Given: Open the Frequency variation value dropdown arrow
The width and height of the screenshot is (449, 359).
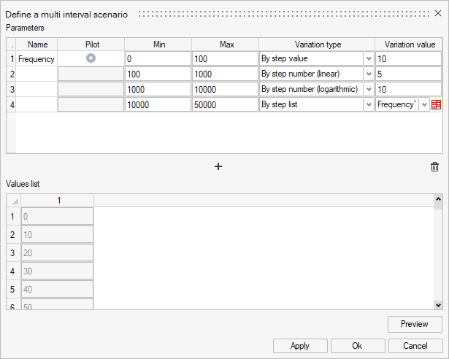Looking at the screenshot, I should (x=424, y=105).
